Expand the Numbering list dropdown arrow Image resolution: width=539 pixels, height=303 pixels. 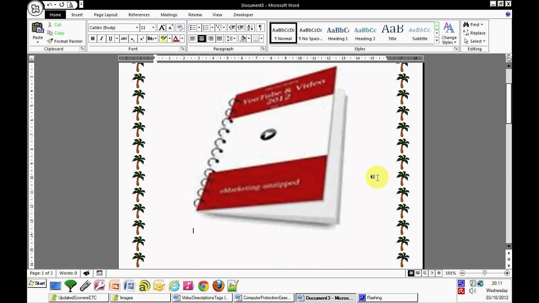tap(212, 28)
